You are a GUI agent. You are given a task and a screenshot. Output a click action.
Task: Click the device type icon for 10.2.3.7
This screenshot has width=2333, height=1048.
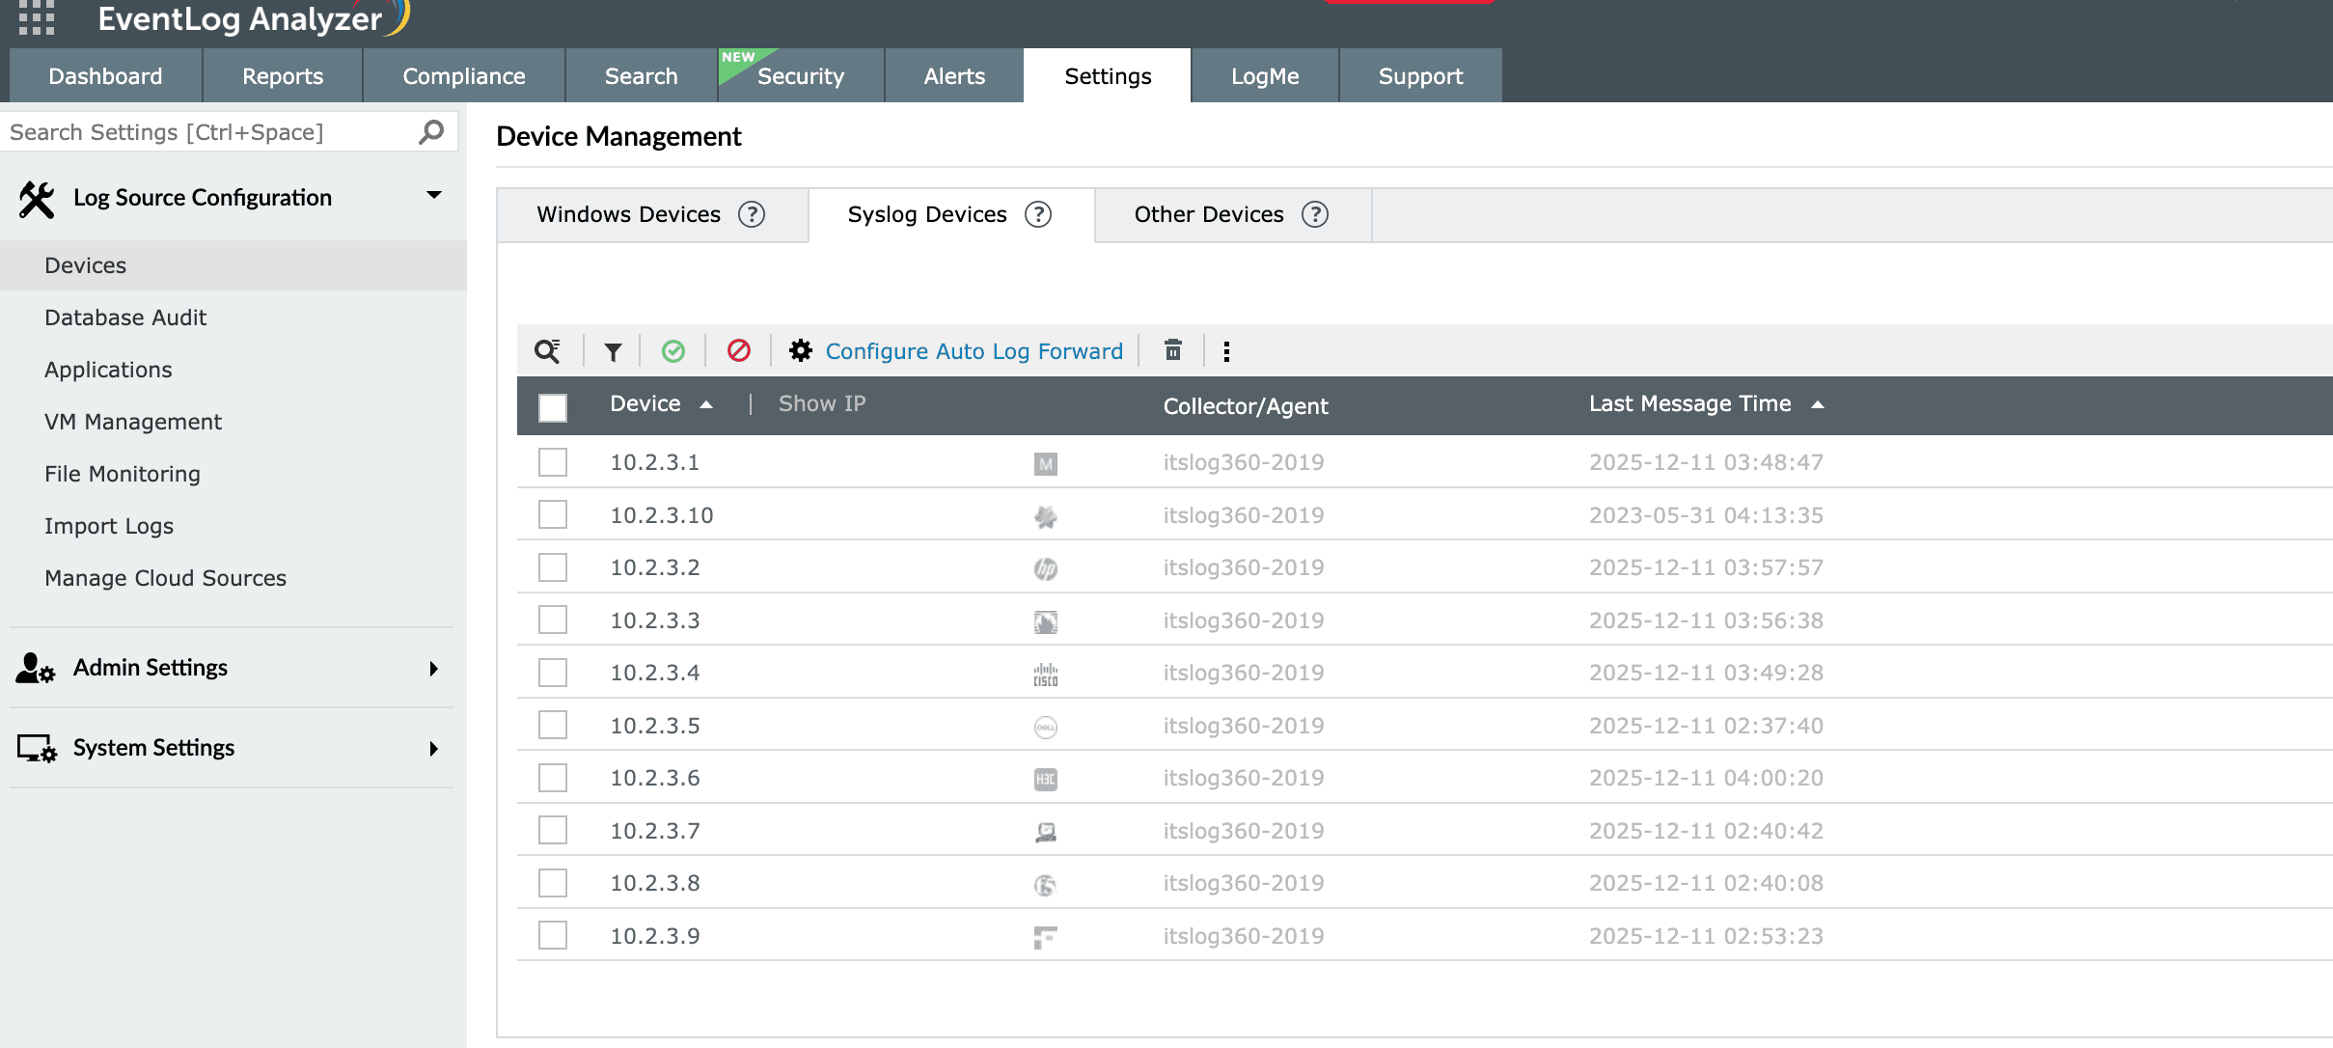point(1046,833)
